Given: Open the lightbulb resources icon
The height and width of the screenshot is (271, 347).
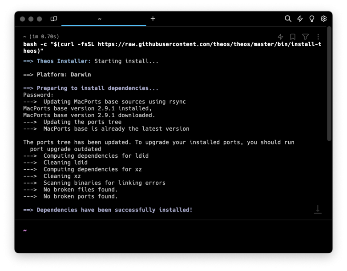Looking at the screenshot, I should coord(312,19).
